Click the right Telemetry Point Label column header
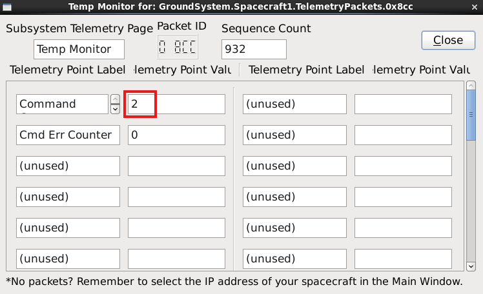483x294 pixels. (x=306, y=70)
